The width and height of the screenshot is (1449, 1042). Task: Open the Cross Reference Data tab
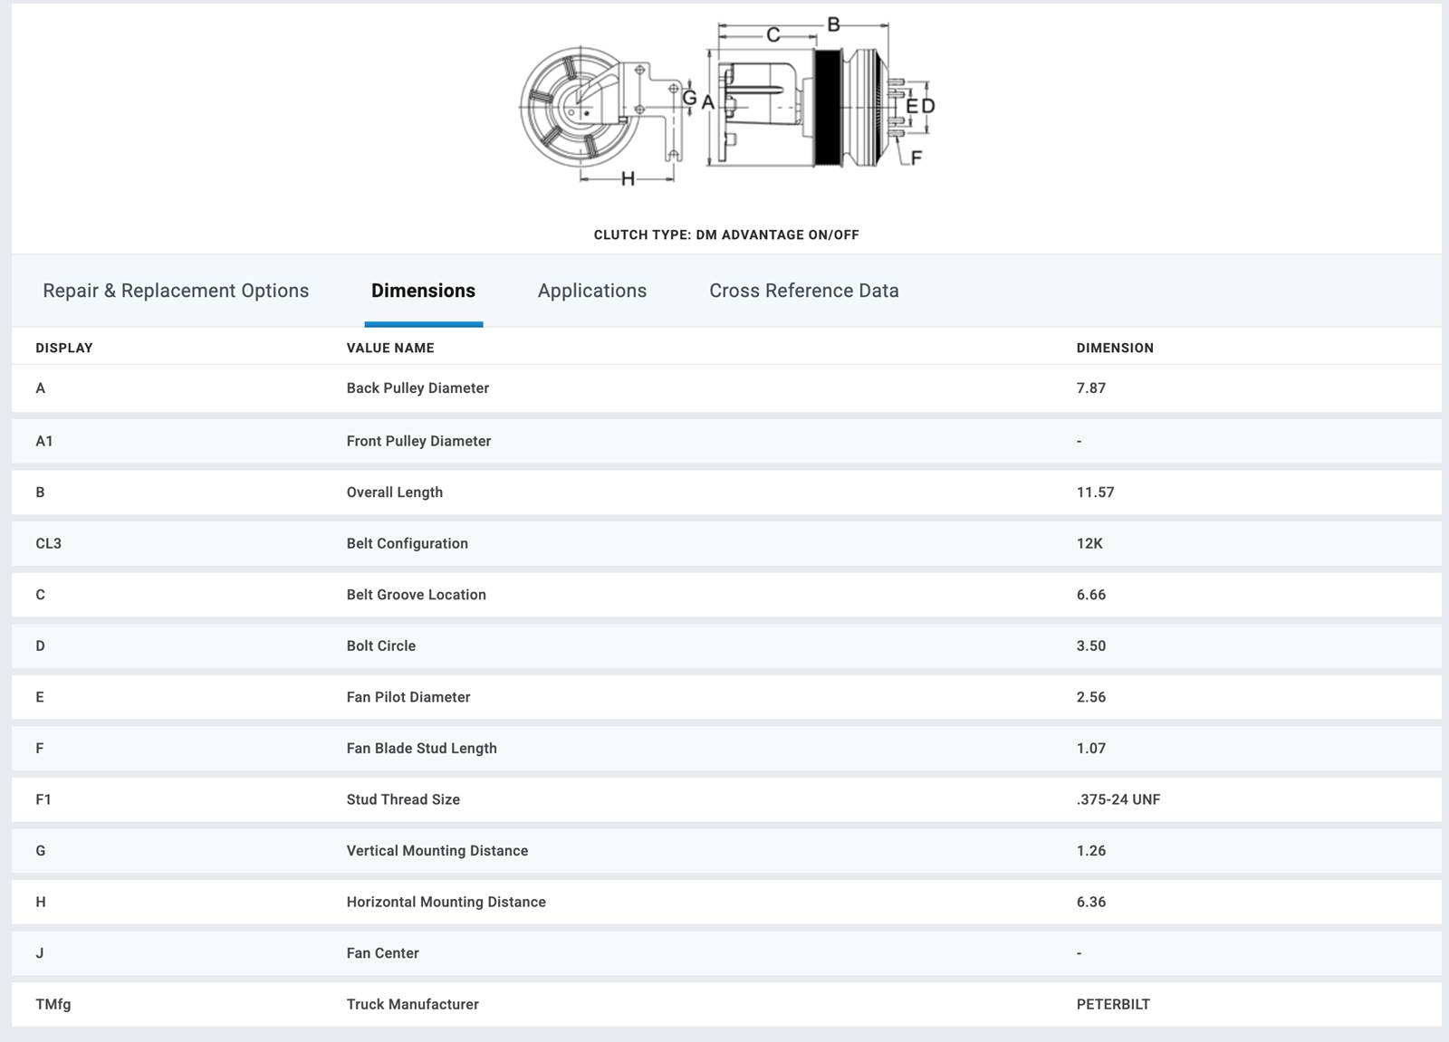804,291
